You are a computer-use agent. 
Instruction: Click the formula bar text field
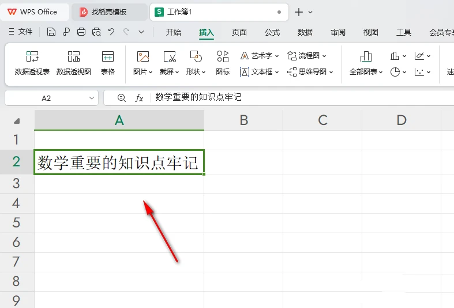(x=302, y=98)
